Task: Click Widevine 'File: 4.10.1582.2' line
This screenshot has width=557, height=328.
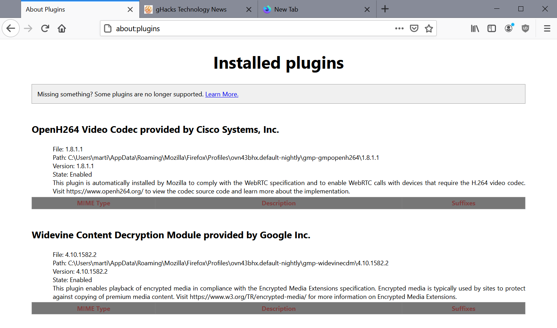Action: tap(75, 255)
